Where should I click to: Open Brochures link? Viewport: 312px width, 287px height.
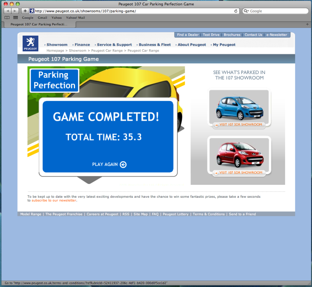(x=232, y=35)
